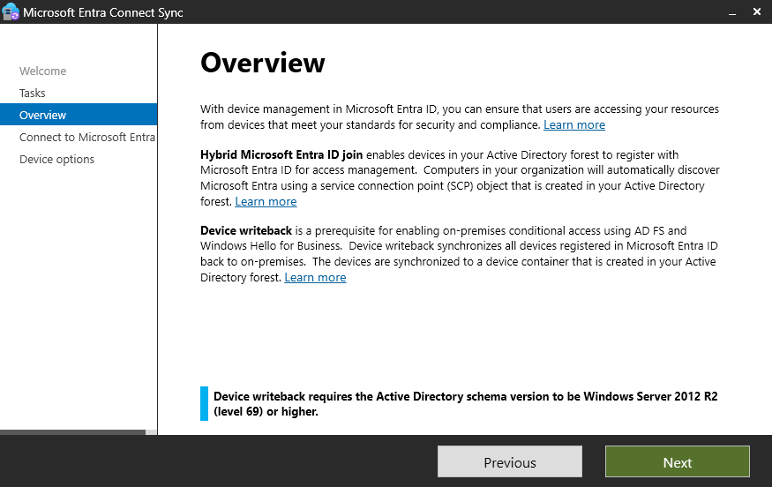Open Learn more link for Hybrid Entra ID join
772x487 pixels.
pyautogui.click(x=266, y=201)
